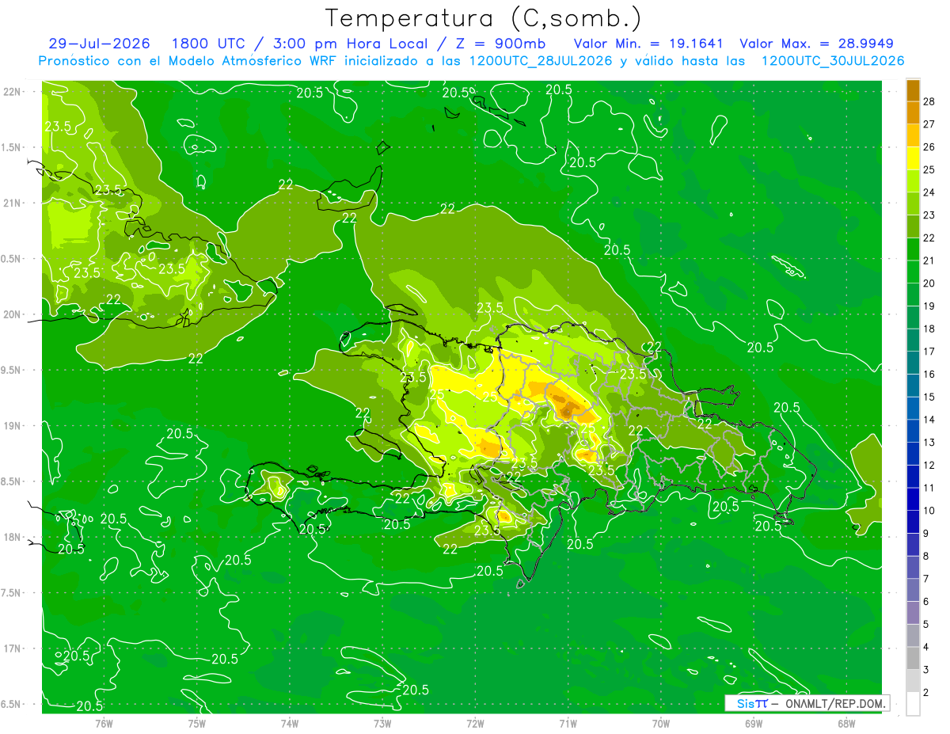Select the darkest orange-brown swatch above 28

[x=913, y=90]
